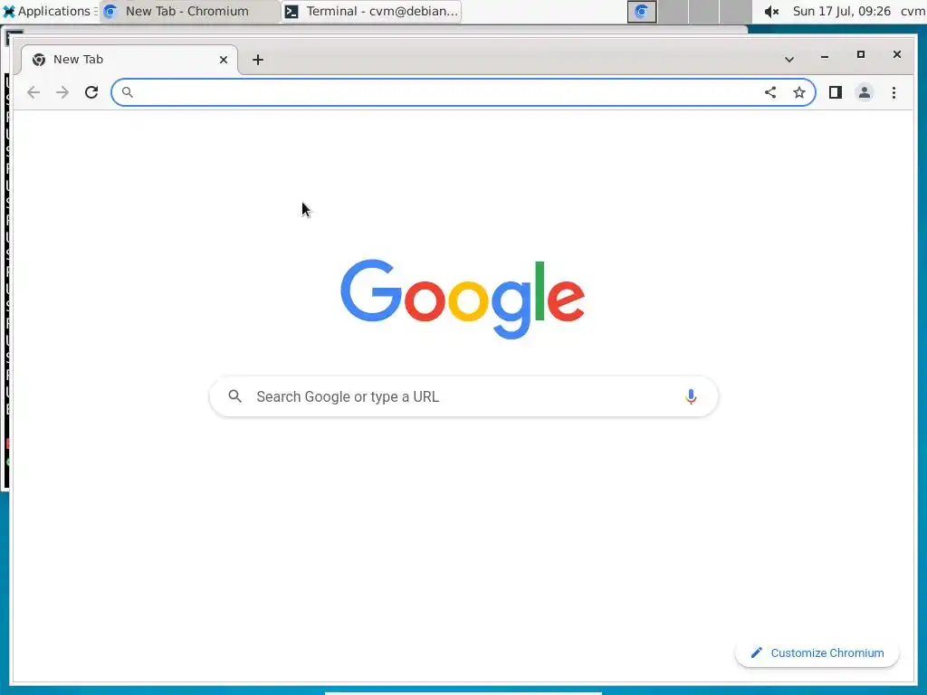Click the Search Google or type a URL box
The width and height of the screenshot is (927, 695).
pos(463,396)
